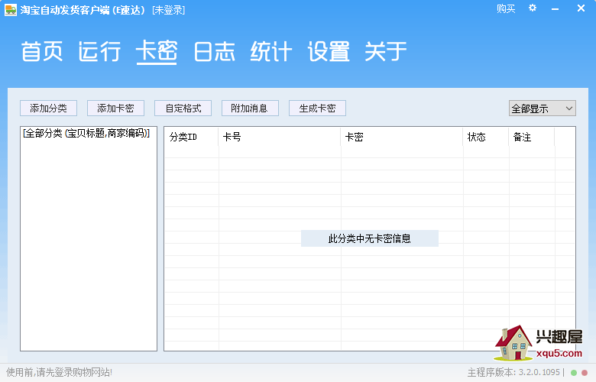Click the 添加卡密 button
The width and height of the screenshot is (596, 382).
coord(115,108)
